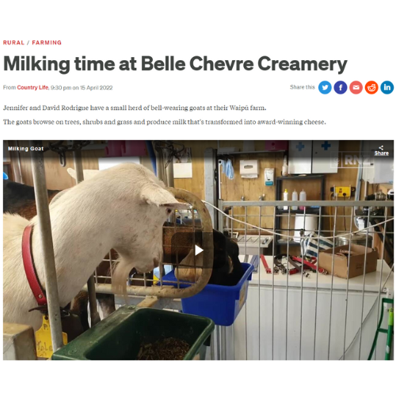Screen dimensions: 396x396
Task: Click the video Share text label
Action: (x=381, y=154)
